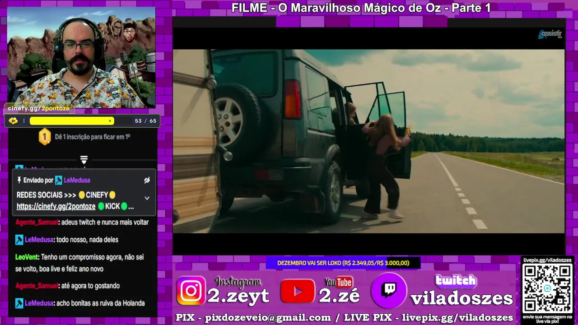This screenshot has height=325, width=578.
Task: Click the yellow goal emote icon
Action: pyautogui.click(x=13, y=121)
